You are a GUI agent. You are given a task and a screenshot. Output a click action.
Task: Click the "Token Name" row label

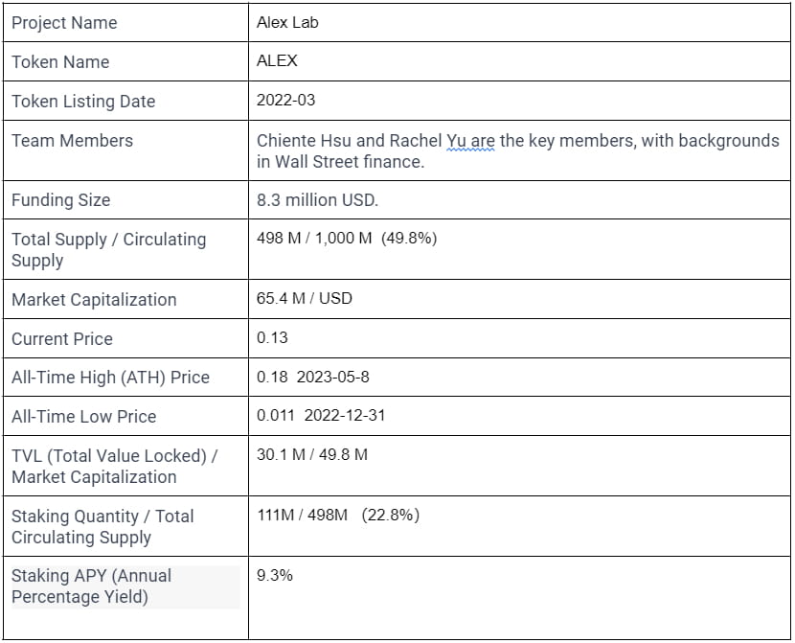point(60,62)
